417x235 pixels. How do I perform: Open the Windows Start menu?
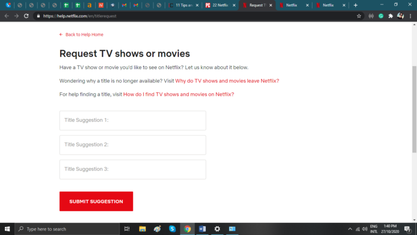(7, 229)
